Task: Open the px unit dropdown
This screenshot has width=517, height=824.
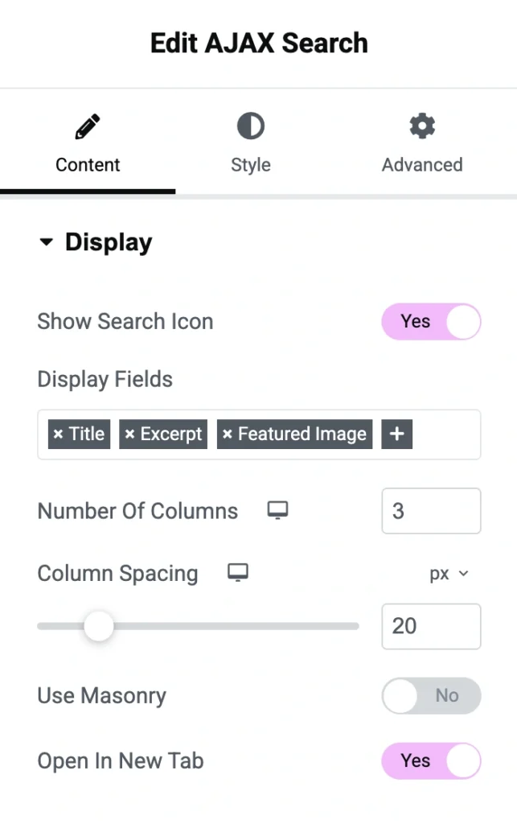Action: point(448,575)
